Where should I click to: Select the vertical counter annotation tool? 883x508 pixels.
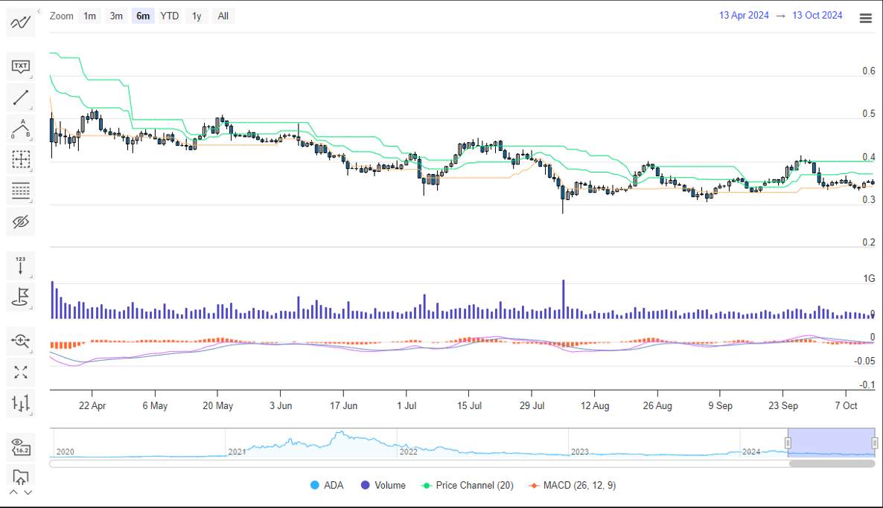(20, 266)
